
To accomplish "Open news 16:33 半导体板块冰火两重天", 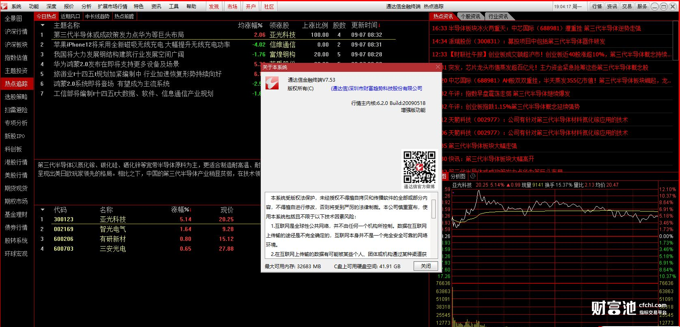I will pos(536,28).
